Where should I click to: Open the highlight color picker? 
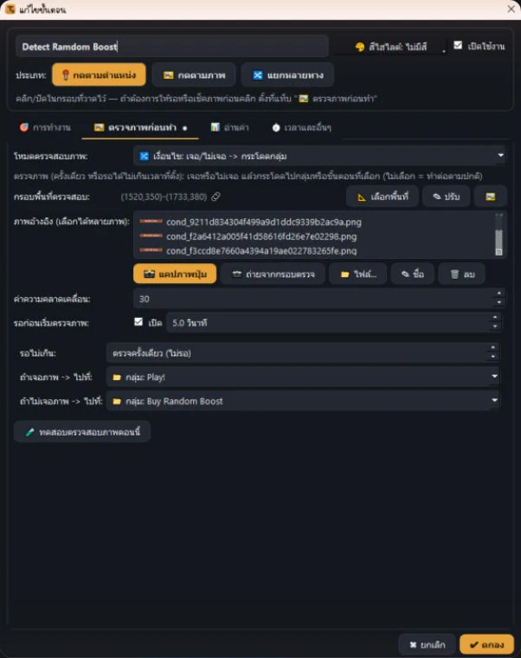coord(397,47)
